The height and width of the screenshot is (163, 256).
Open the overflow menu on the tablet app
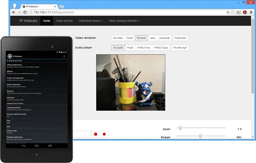point(64,56)
